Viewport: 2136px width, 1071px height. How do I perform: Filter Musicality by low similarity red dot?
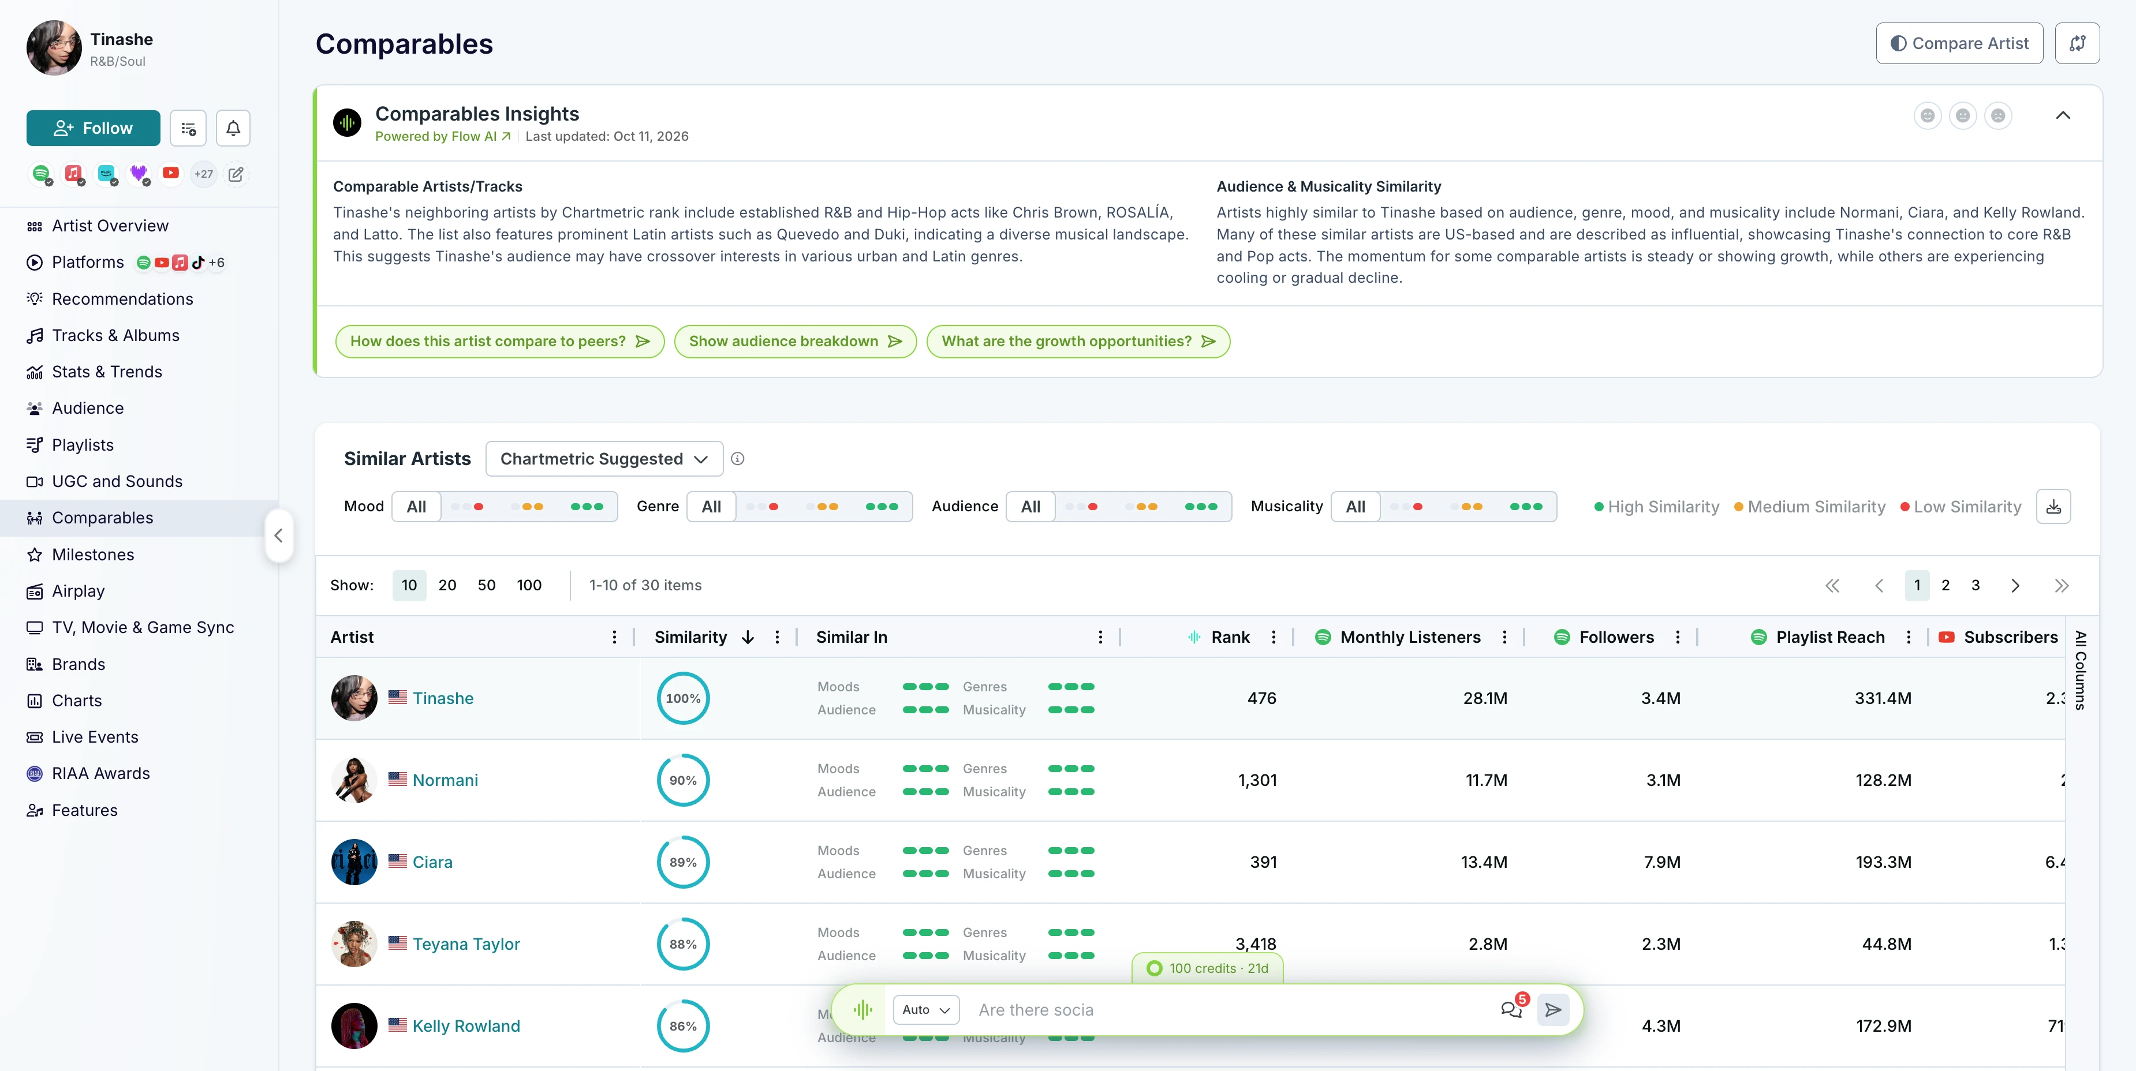pyautogui.click(x=1407, y=507)
